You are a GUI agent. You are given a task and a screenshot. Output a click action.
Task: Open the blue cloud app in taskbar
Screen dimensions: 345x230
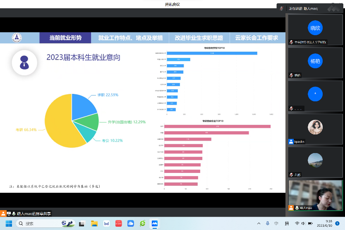coord(131,223)
